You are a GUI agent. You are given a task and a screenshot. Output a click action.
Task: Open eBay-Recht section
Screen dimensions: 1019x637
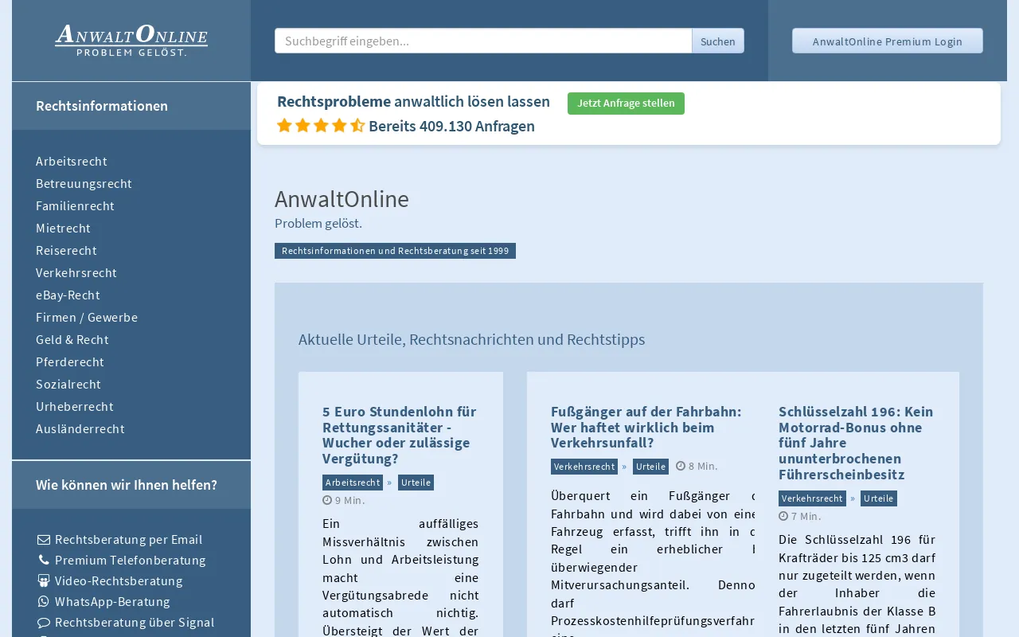coord(68,295)
